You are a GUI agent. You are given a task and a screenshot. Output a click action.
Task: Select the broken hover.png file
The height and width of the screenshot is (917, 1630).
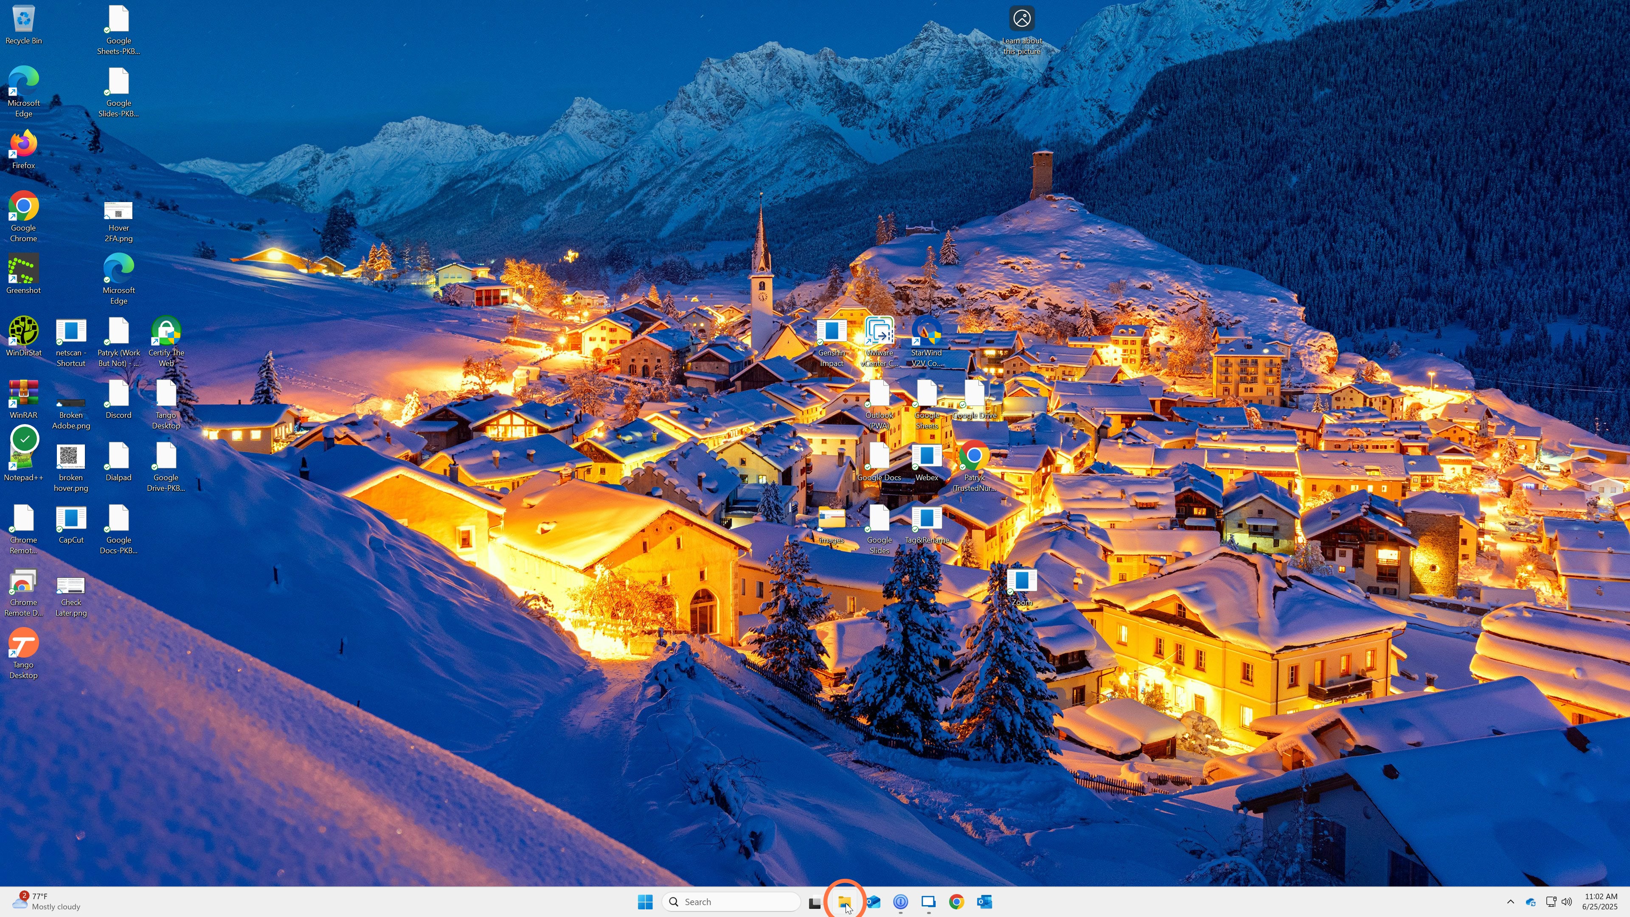pyautogui.click(x=71, y=469)
